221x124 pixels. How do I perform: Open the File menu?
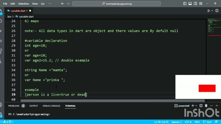[5, 4]
